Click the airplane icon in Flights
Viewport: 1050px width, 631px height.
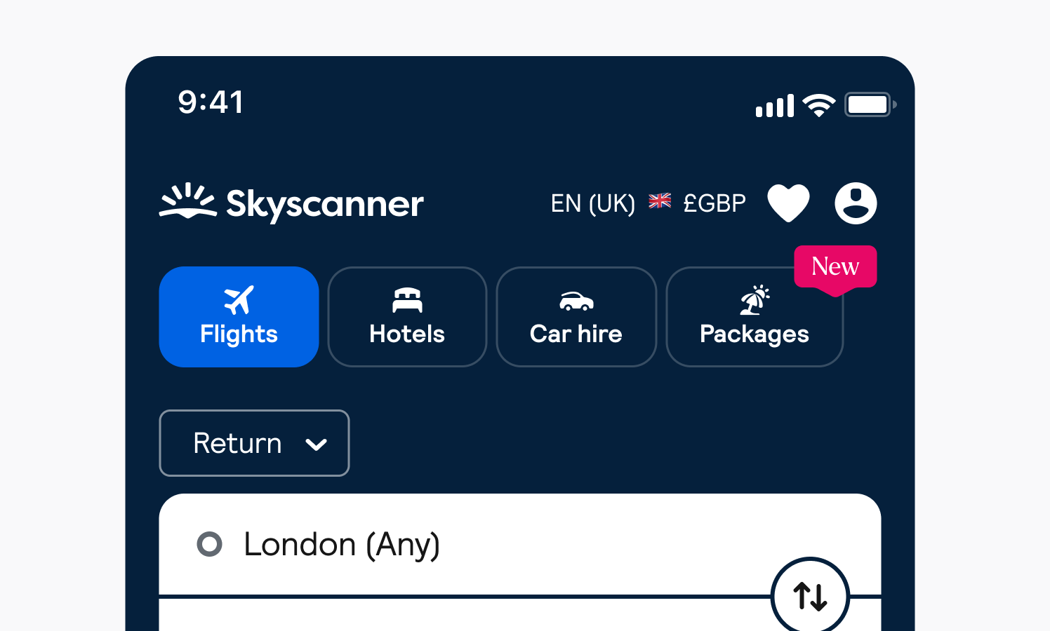239,300
